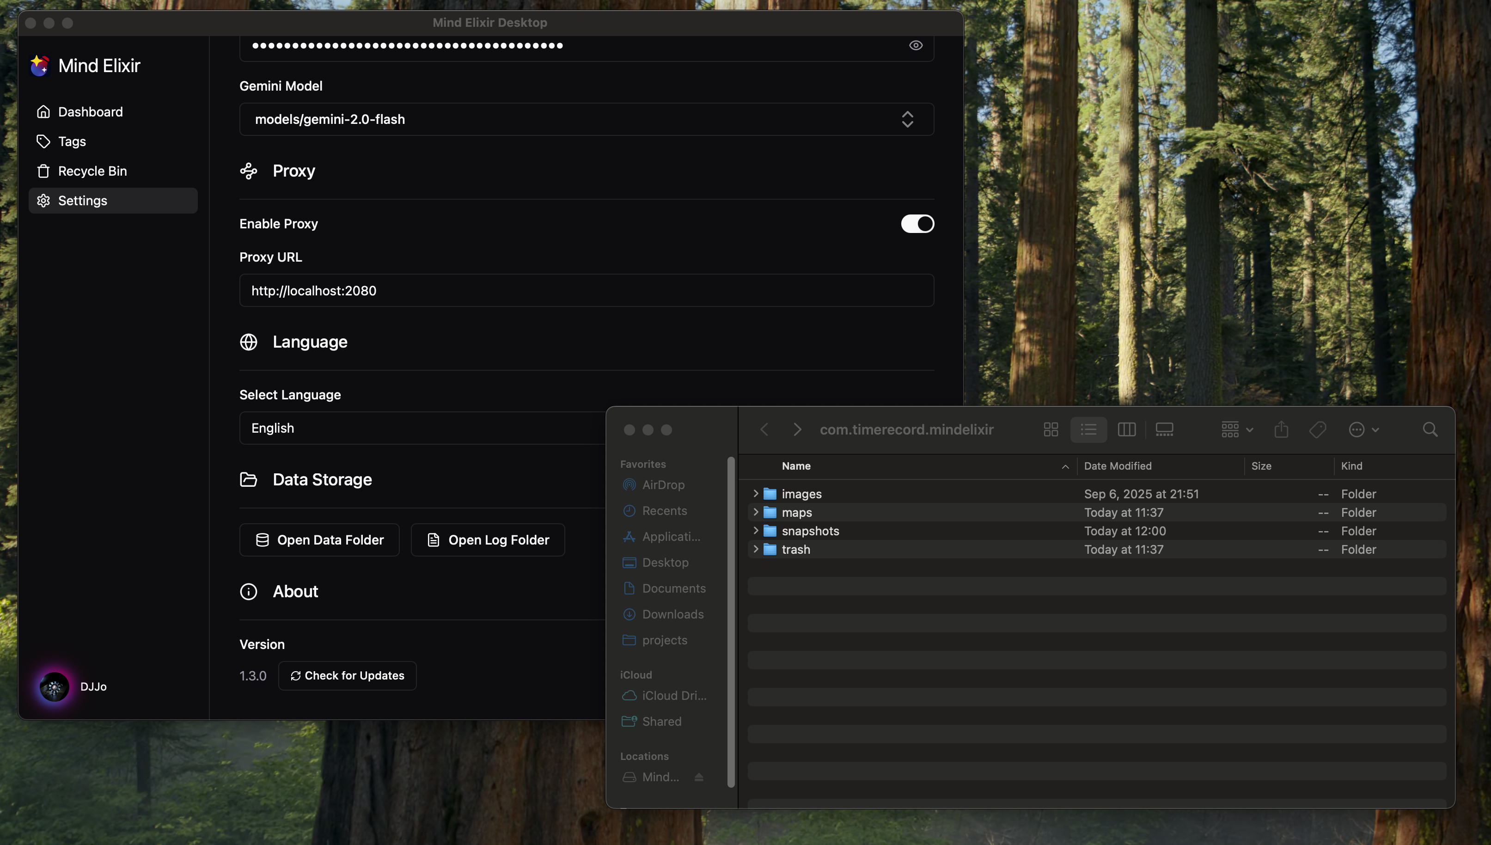Expand the trash folder
Image resolution: width=1491 pixels, height=845 pixels.
pos(755,549)
